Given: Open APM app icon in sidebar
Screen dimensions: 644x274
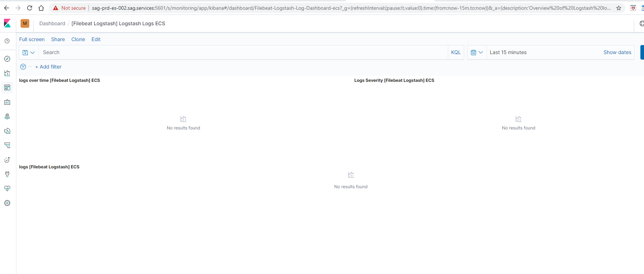Looking at the screenshot, I should coord(7,145).
